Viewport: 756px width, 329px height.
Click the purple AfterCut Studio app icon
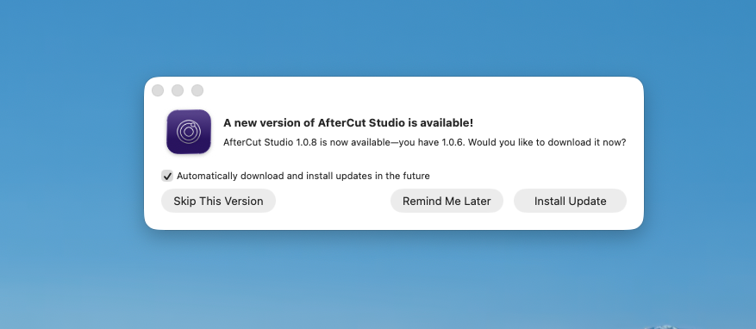[189, 132]
